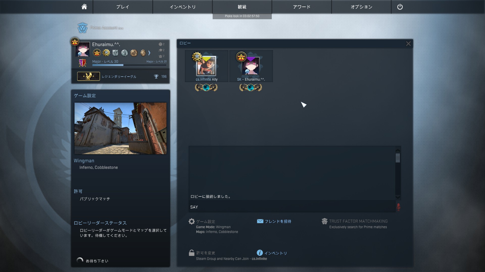The height and width of the screenshot is (272, 485).
Task: Open the インベントリ menu
Action: tap(183, 7)
